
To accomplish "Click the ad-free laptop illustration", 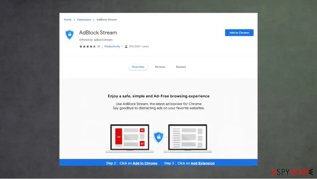I will [188, 138].
